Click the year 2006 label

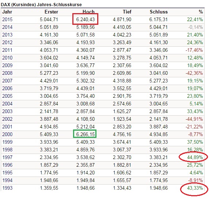[x=7, y=88]
